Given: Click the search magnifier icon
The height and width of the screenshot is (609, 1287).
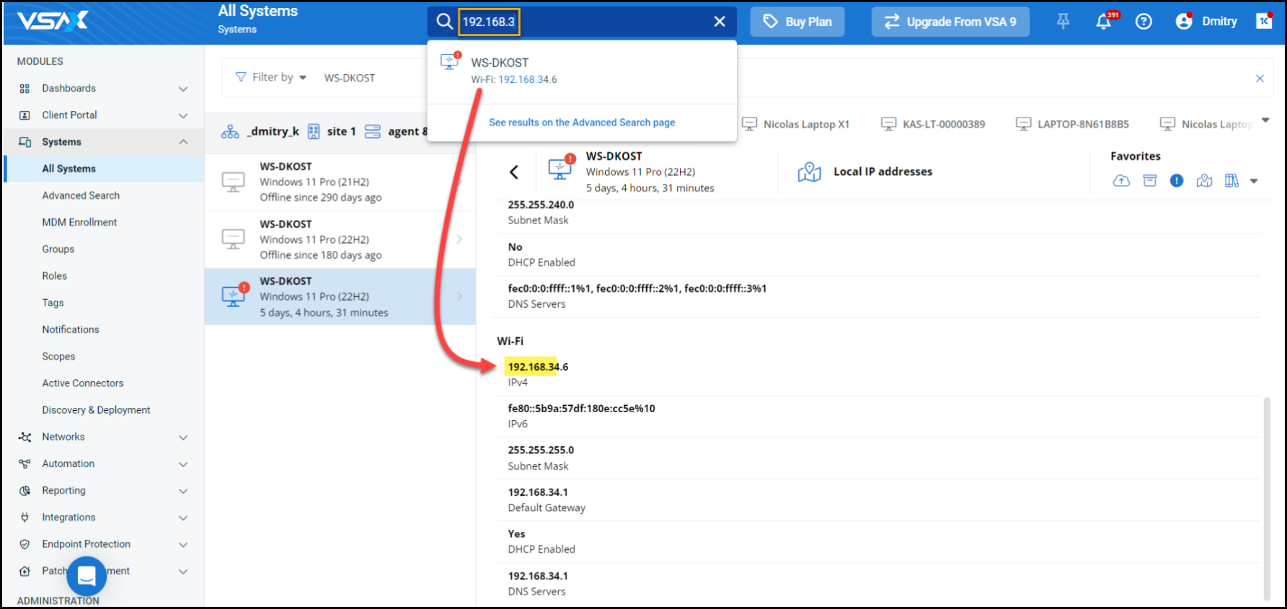Looking at the screenshot, I should coord(444,22).
